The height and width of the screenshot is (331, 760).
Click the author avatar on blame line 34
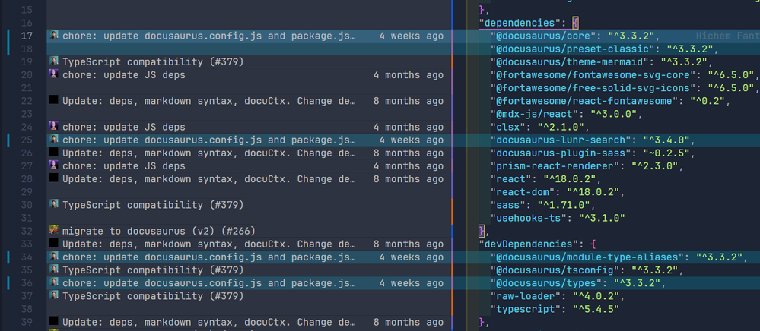tap(54, 257)
